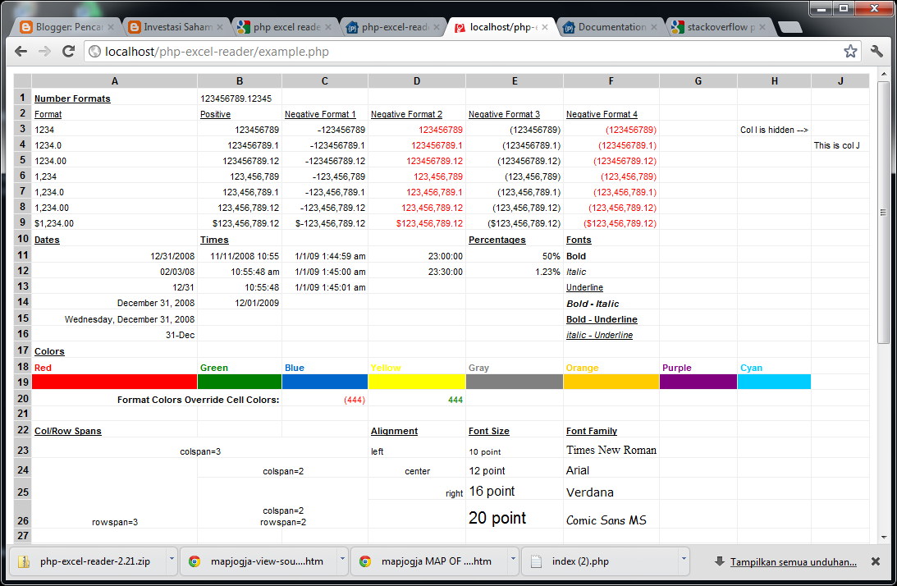Expand options for php-excel-reader-2.21.zip download
Screen dimensions: 897x586
point(170,561)
